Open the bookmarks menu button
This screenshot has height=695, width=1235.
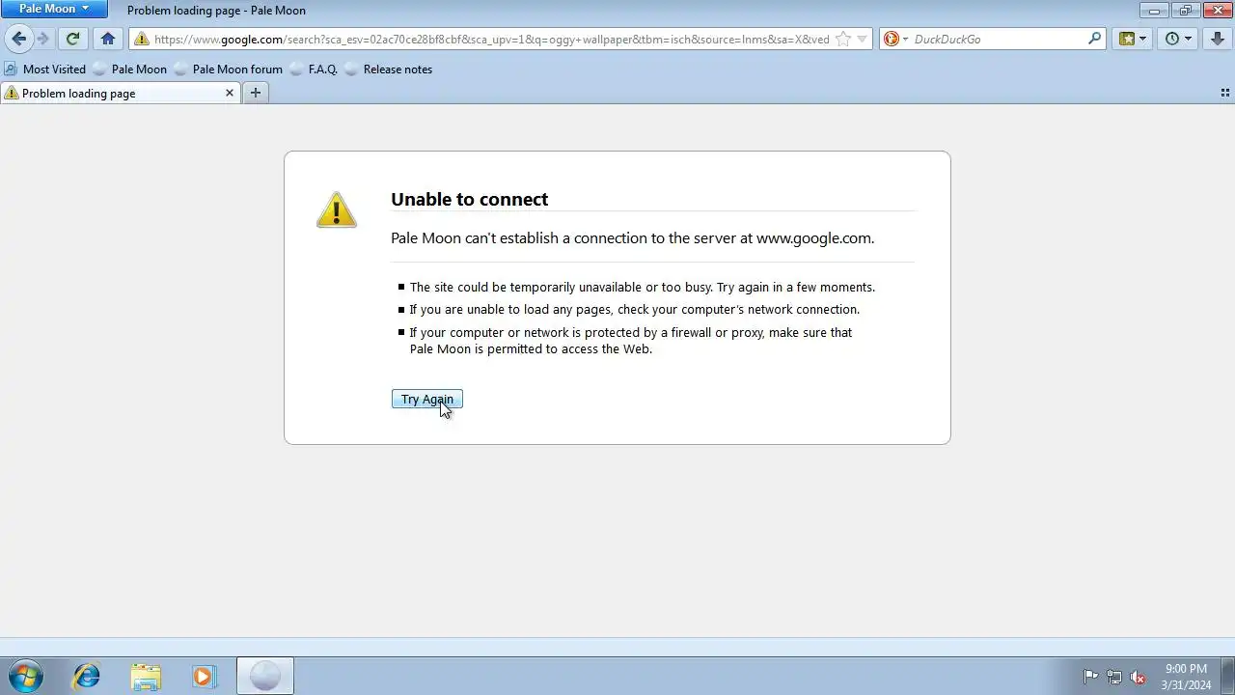coord(1132,40)
